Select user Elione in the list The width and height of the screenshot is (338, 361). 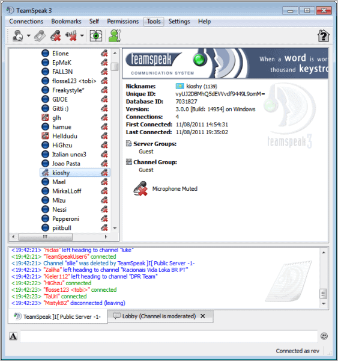(61, 54)
